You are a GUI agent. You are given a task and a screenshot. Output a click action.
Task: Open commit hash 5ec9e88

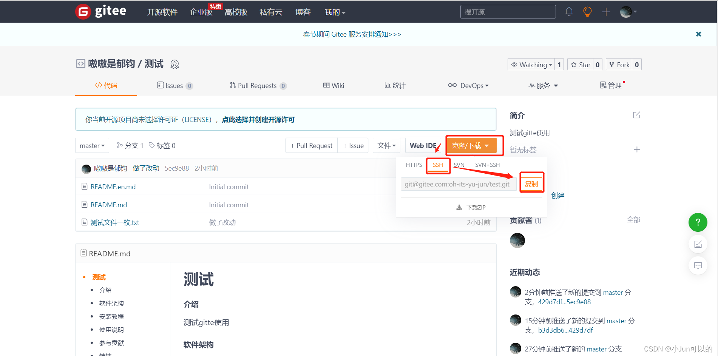(x=177, y=168)
